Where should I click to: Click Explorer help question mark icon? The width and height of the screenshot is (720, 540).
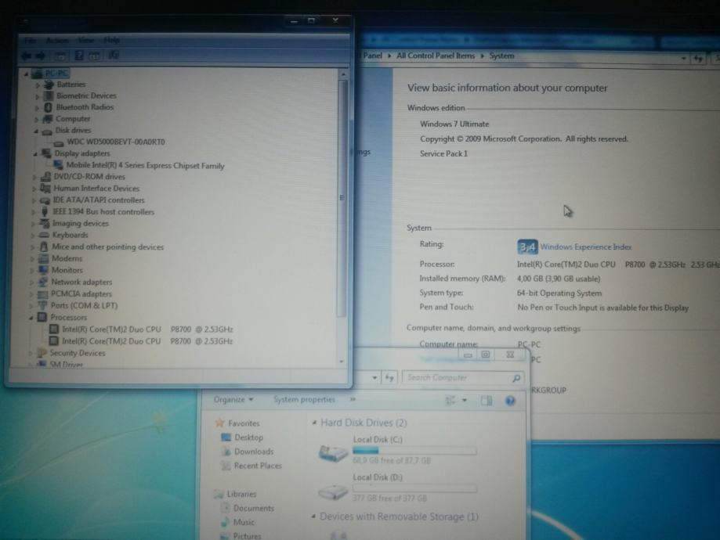point(510,401)
